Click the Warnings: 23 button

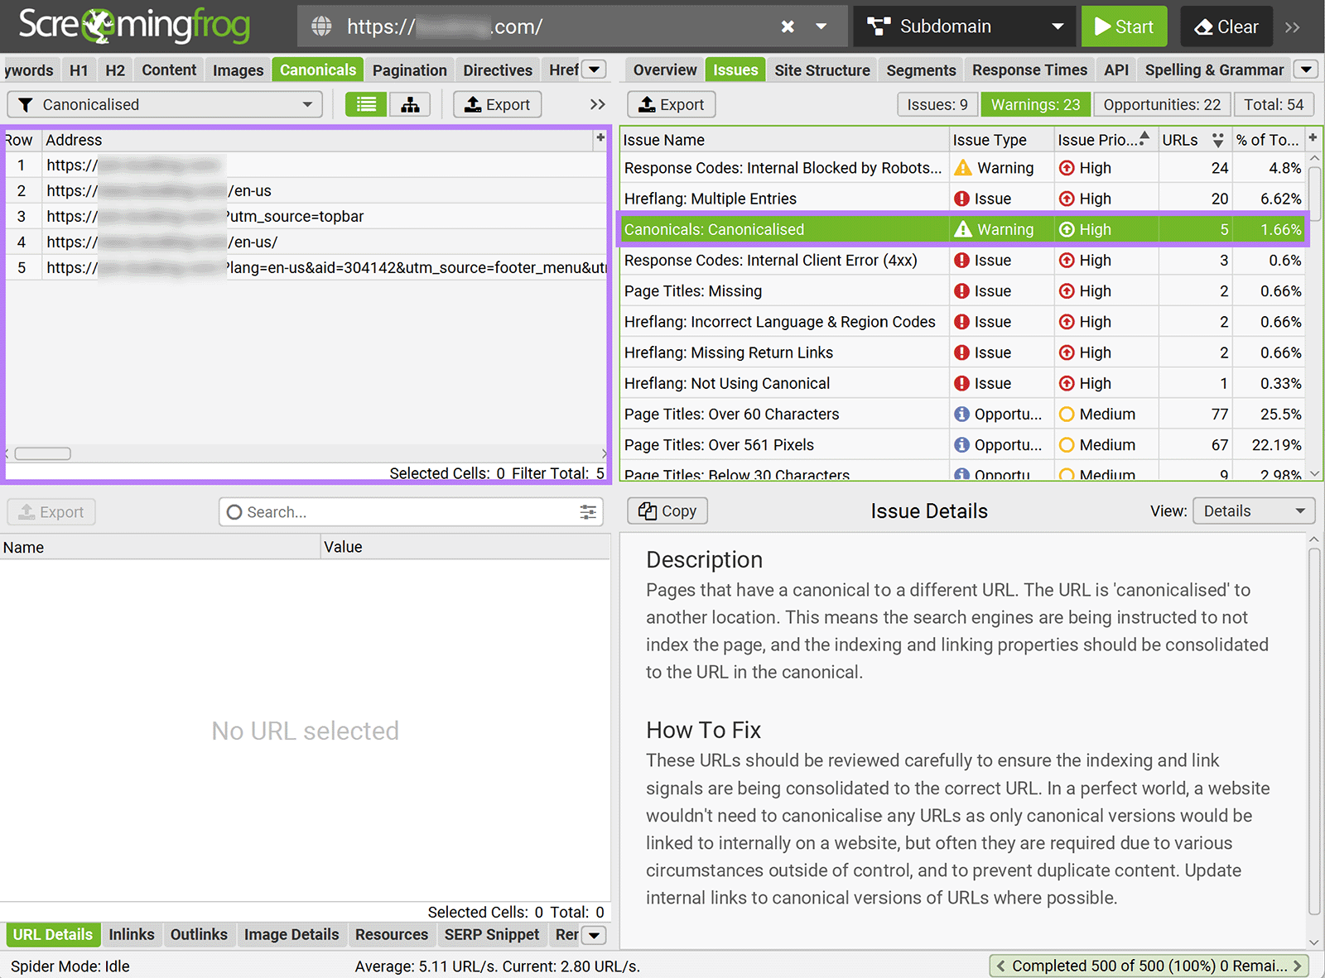point(1035,104)
